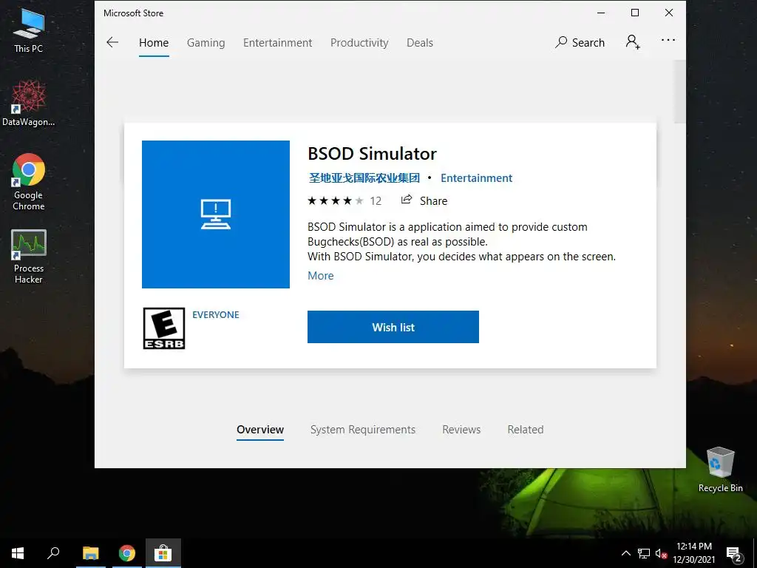
Task: Switch to the Entertainment tab
Action: [x=278, y=42]
